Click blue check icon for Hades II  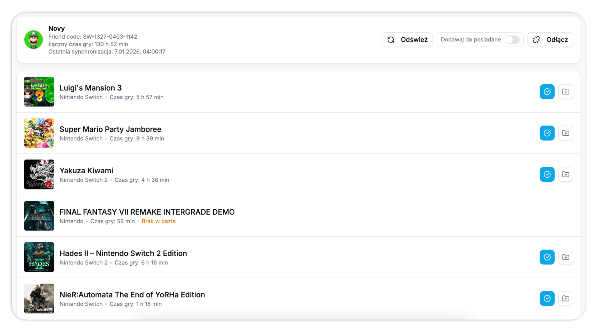(x=547, y=257)
